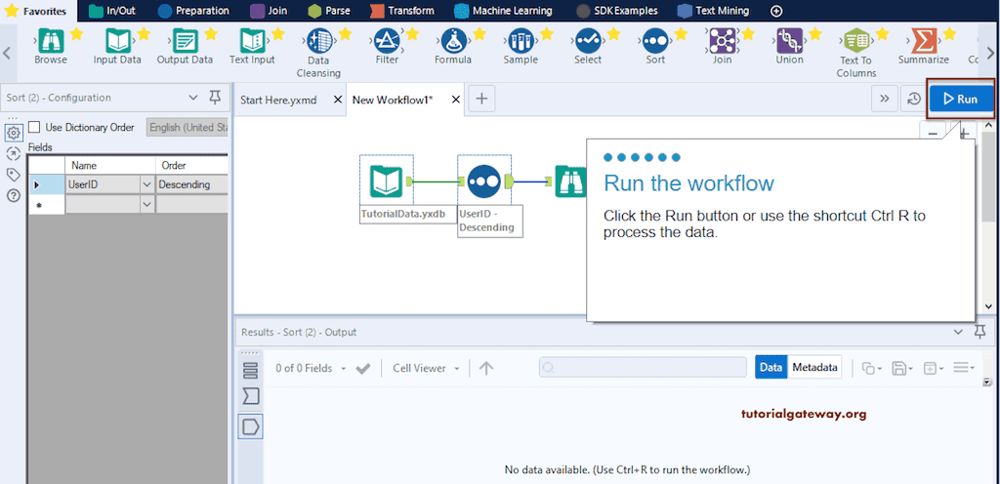Zoom out the canvas with minus
1000x484 pixels.
click(x=933, y=133)
